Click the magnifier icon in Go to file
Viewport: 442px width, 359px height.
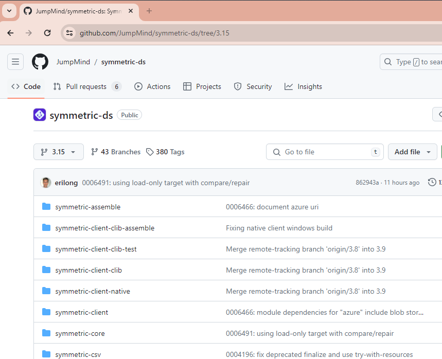click(276, 152)
